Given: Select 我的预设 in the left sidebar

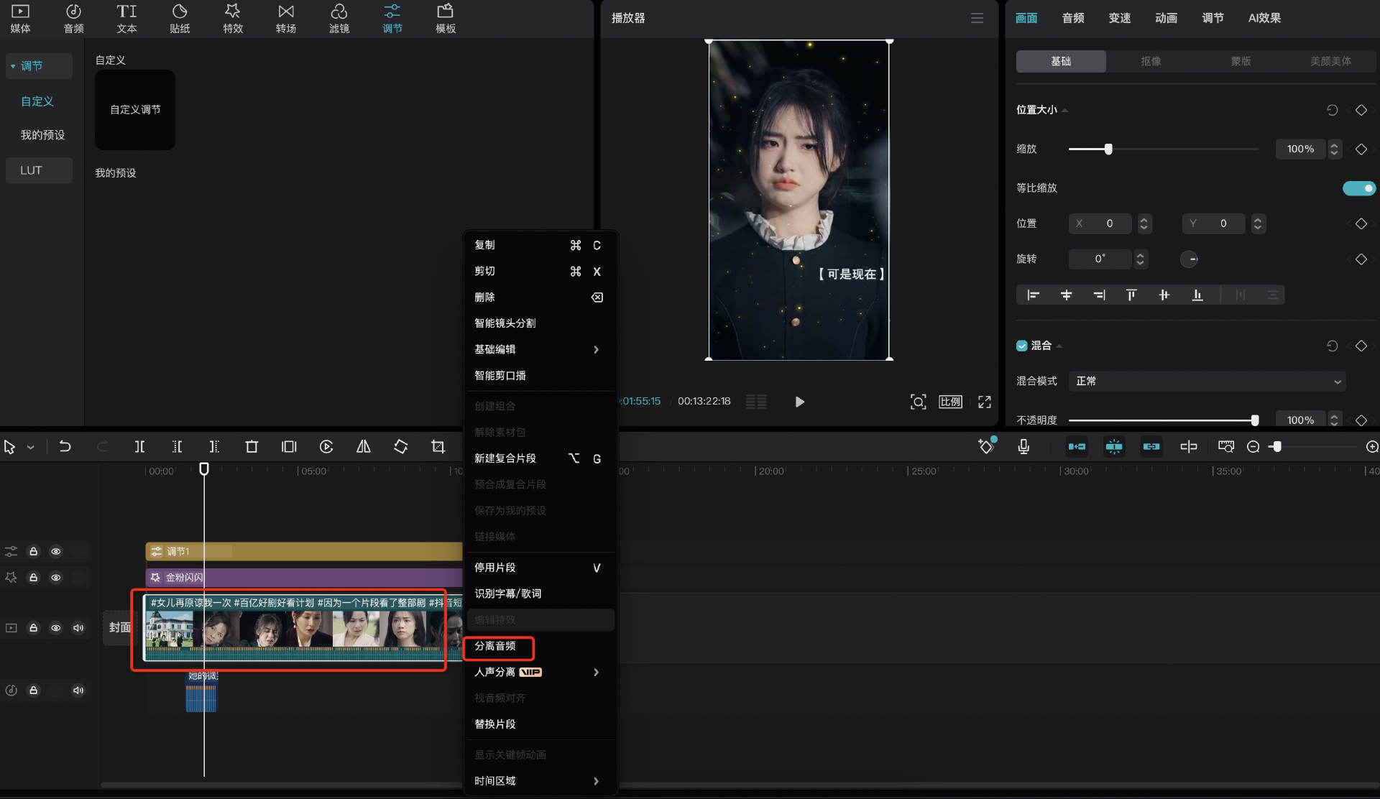Looking at the screenshot, I should click(x=42, y=135).
